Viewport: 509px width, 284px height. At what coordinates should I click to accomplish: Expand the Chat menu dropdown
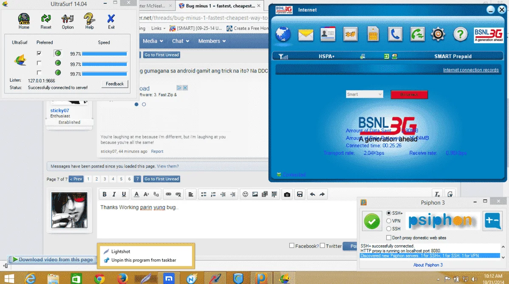pyautogui.click(x=181, y=41)
